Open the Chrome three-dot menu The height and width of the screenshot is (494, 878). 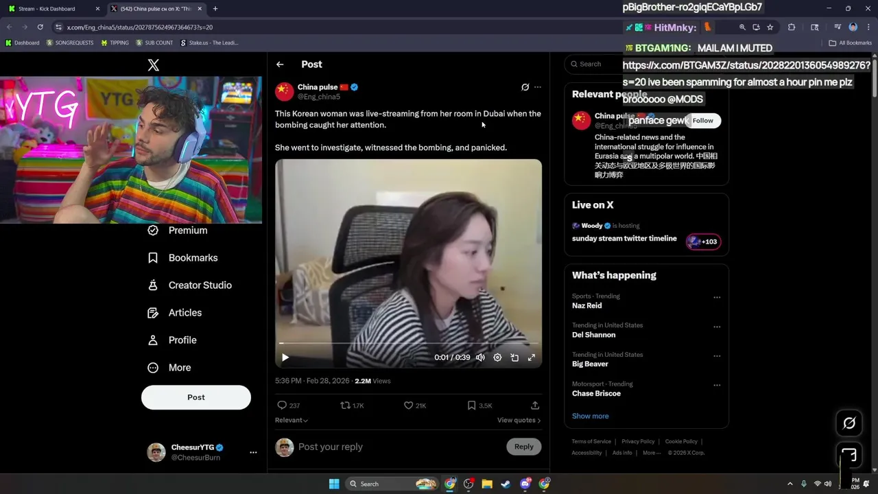[x=868, y=27]
